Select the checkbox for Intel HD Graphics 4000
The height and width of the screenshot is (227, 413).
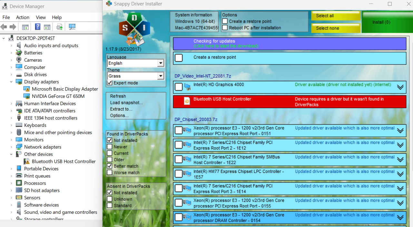[x=179, y=87]
